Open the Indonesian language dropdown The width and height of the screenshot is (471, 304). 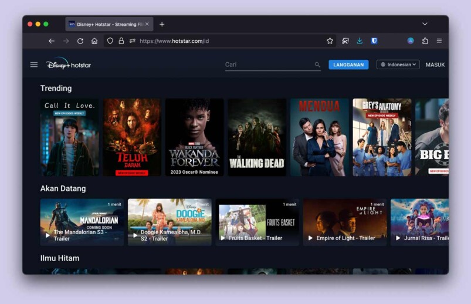click(x=398, y=65)
